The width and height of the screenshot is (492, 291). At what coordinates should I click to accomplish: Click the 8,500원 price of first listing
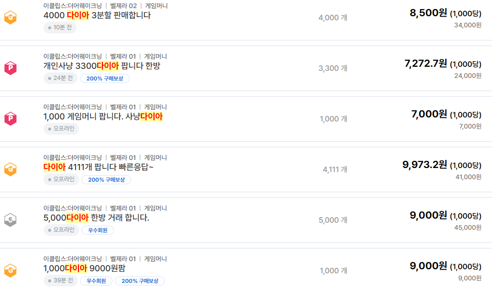428,13
